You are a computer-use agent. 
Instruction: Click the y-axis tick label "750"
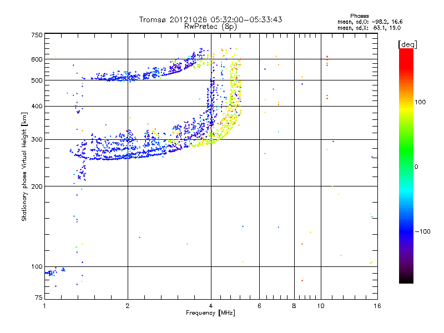(37, 35)
